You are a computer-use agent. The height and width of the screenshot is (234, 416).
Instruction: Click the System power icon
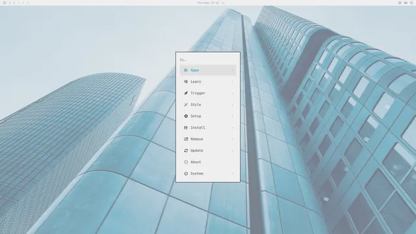(x=186, y=174)
